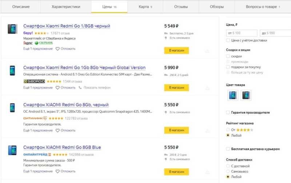Image resolution: width=291 pixels, height=183 pixels.
Task: Click warning icon beside Sibdroid offer button
Action: (x=208, y=88)
